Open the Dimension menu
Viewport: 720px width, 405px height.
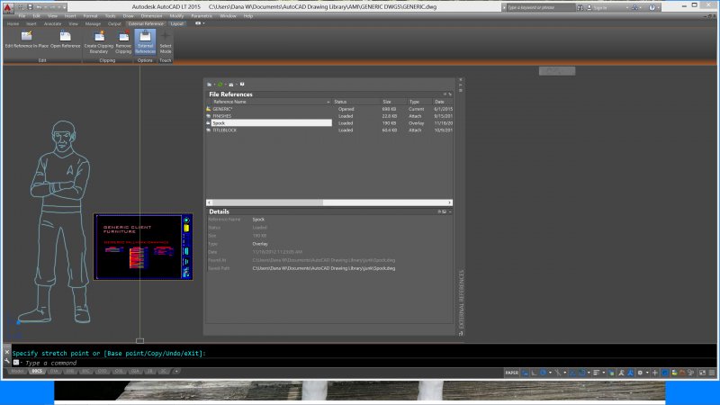(x=151, y=16)
